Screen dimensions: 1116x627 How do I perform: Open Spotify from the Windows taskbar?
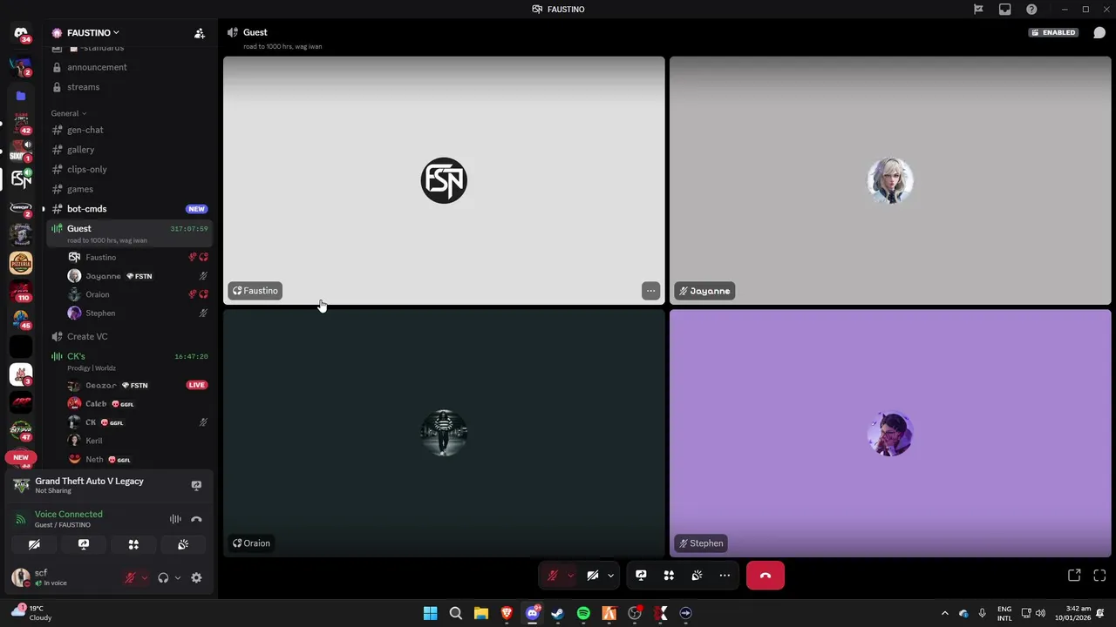click(583, 613)
